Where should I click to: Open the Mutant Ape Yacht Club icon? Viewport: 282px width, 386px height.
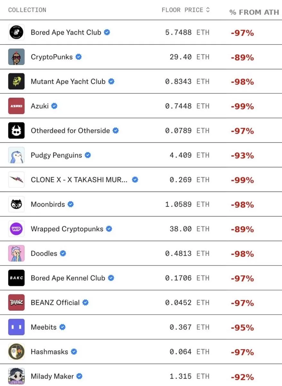click(x=16, y=81)
